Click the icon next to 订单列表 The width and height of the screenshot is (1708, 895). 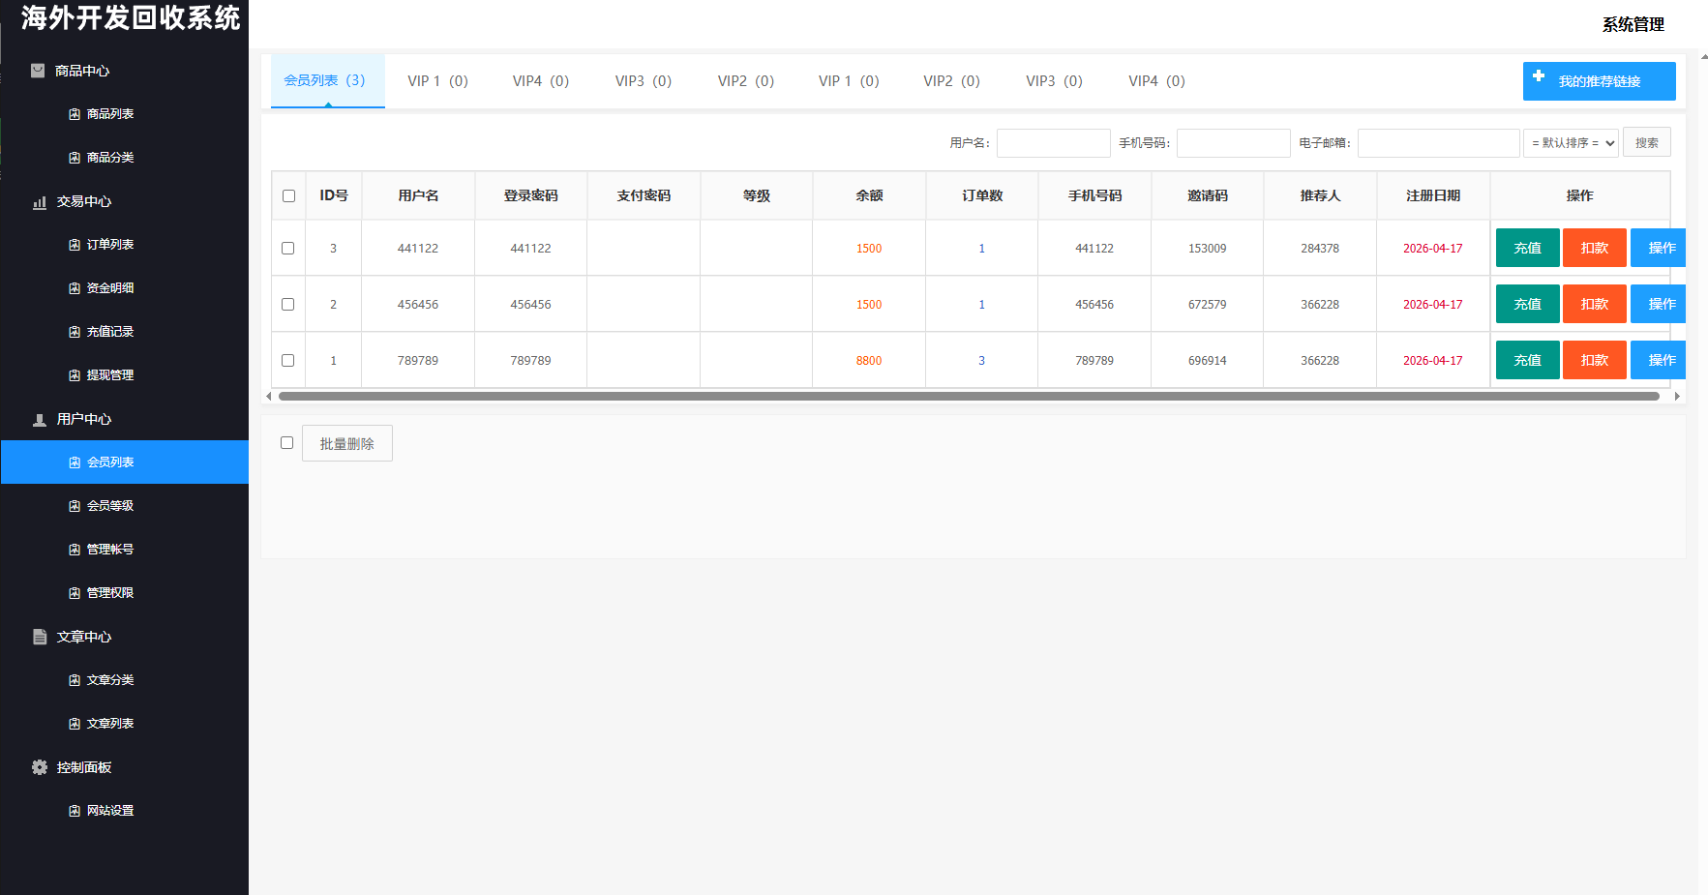74,244
